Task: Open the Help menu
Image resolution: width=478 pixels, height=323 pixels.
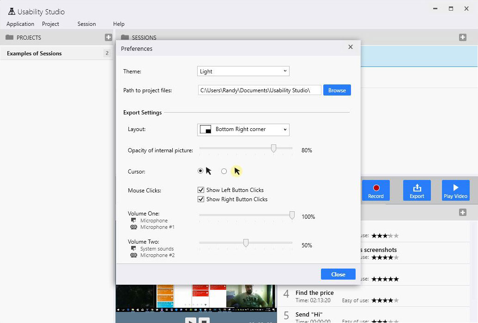Action: coord(119,24)
